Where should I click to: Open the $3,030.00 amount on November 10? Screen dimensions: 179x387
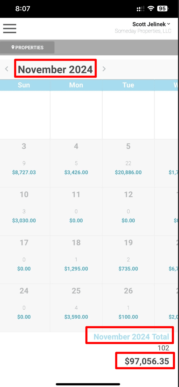coord(24,221)
